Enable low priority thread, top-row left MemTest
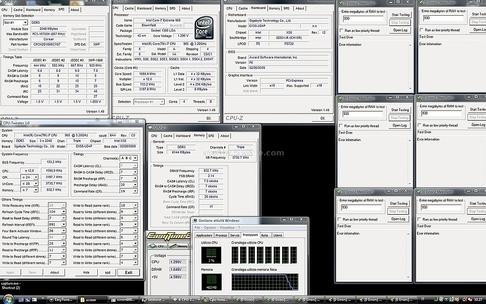The height and width of the screenshot is (304, 486). tap(342, 31)
